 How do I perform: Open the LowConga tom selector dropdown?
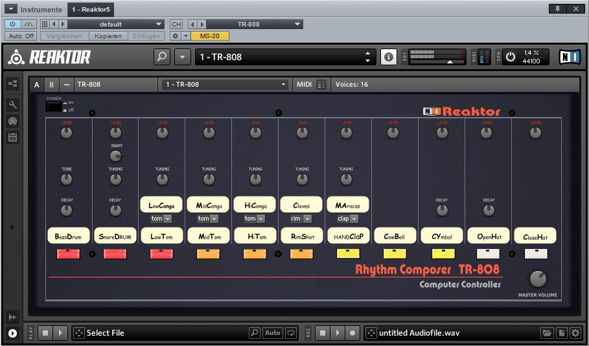pyautogui.click(x=168, y=219)
